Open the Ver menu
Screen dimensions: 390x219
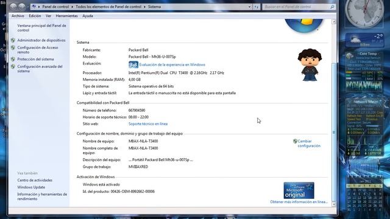click(48, 16)
